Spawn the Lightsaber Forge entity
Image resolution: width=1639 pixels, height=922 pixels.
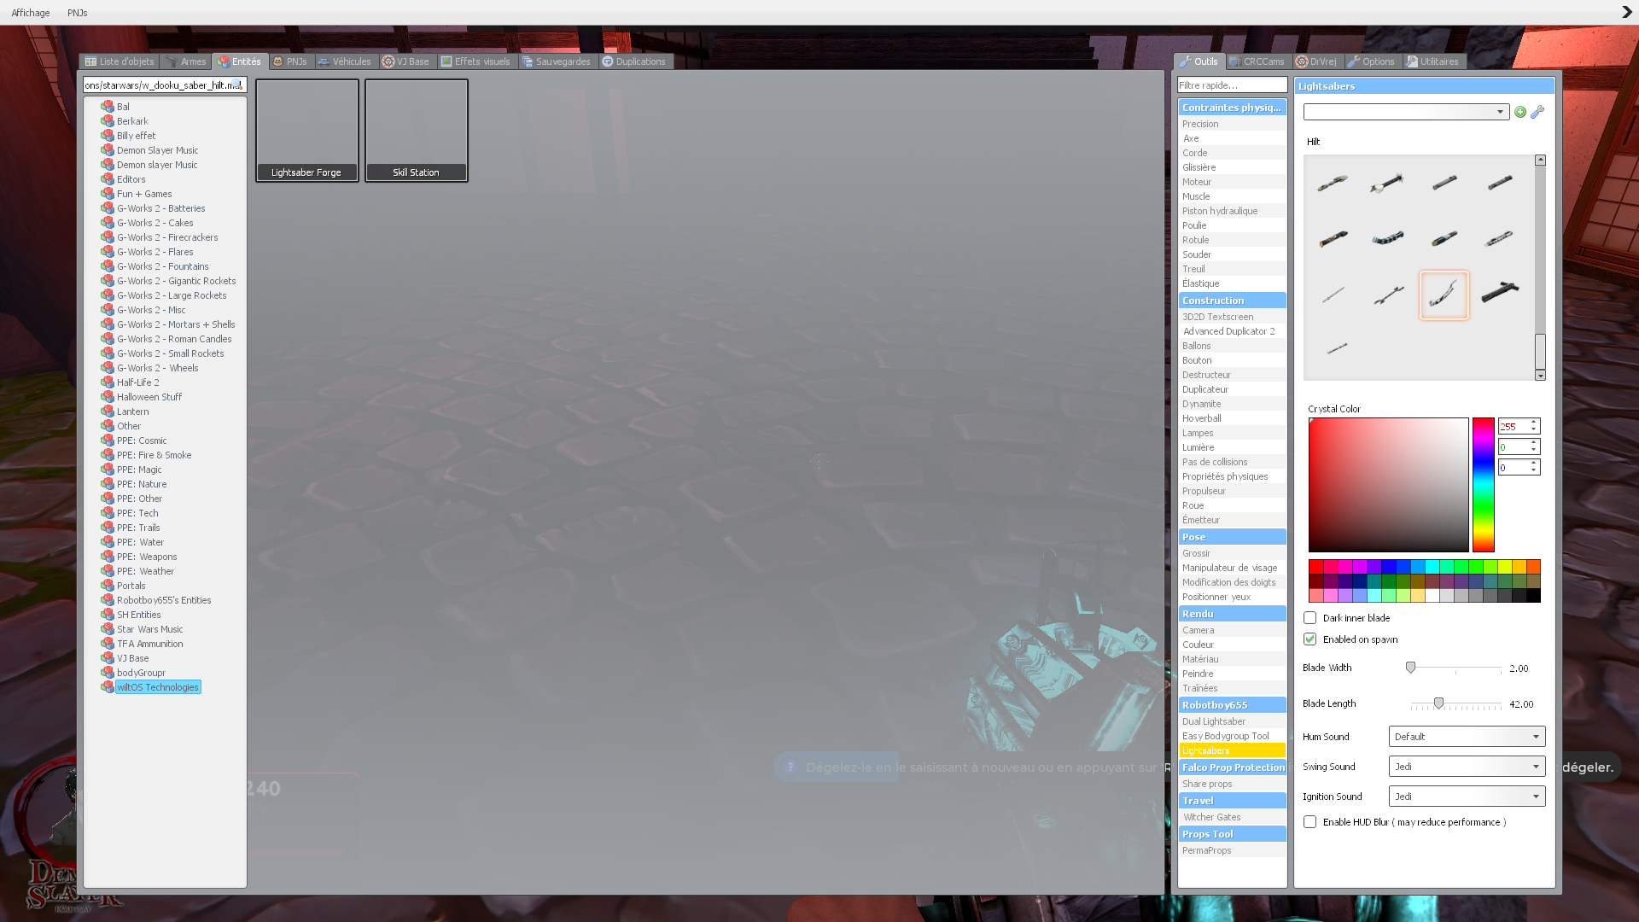306,130
